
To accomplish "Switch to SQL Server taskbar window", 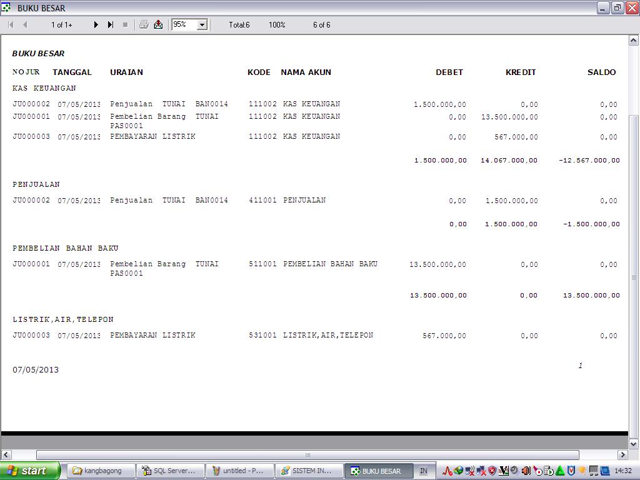I will tap(170, 471).
